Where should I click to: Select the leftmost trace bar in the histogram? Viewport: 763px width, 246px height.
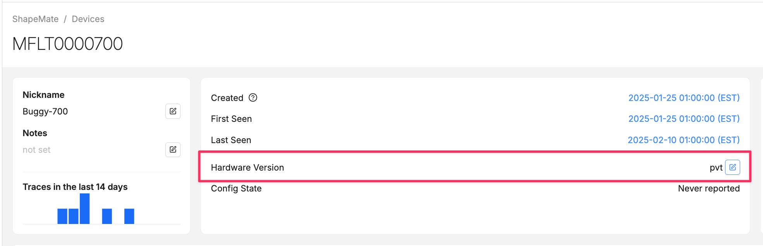pos(63,216)
